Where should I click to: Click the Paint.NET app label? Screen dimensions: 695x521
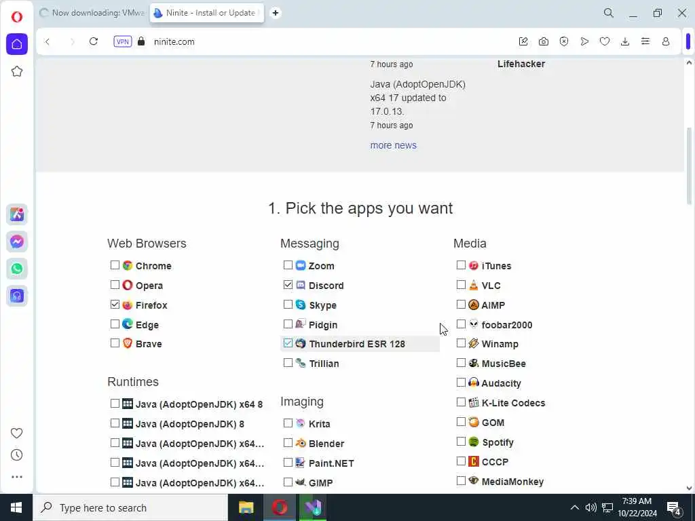tap(331, 463)
